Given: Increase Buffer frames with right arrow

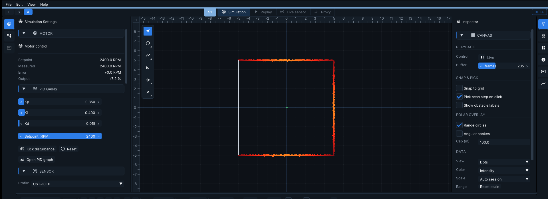Looking at the screenshot, I should coord(527,66).
